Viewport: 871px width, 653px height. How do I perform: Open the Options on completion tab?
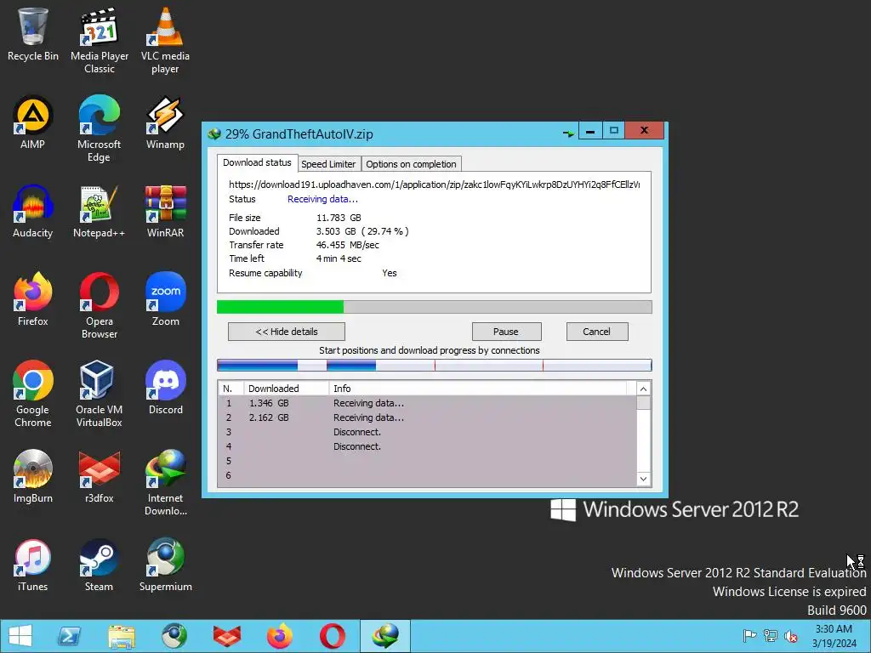(411, 164)
